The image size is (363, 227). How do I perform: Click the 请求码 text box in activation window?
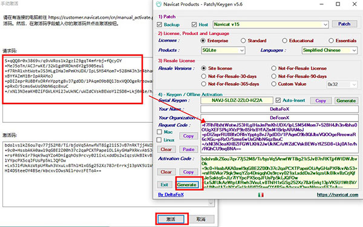tap(77, 90)
